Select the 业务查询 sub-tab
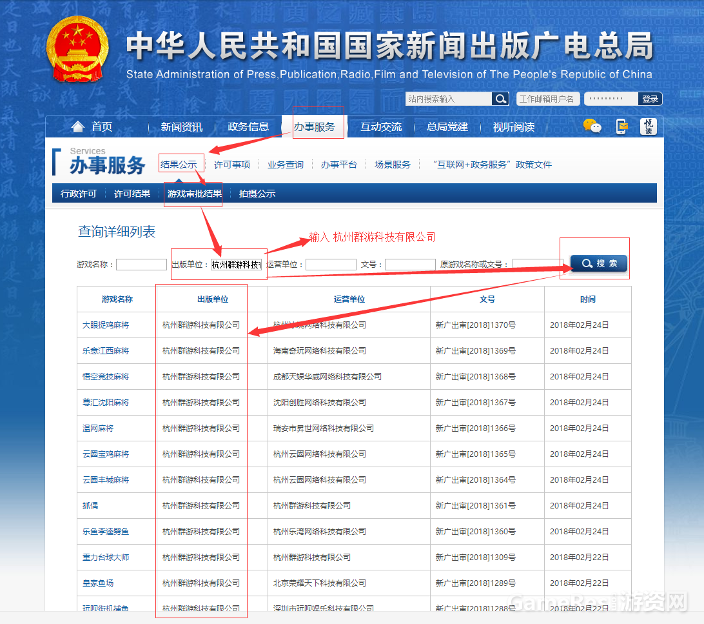704x624 pixels. pyautogui.click(x=286, y=165)
